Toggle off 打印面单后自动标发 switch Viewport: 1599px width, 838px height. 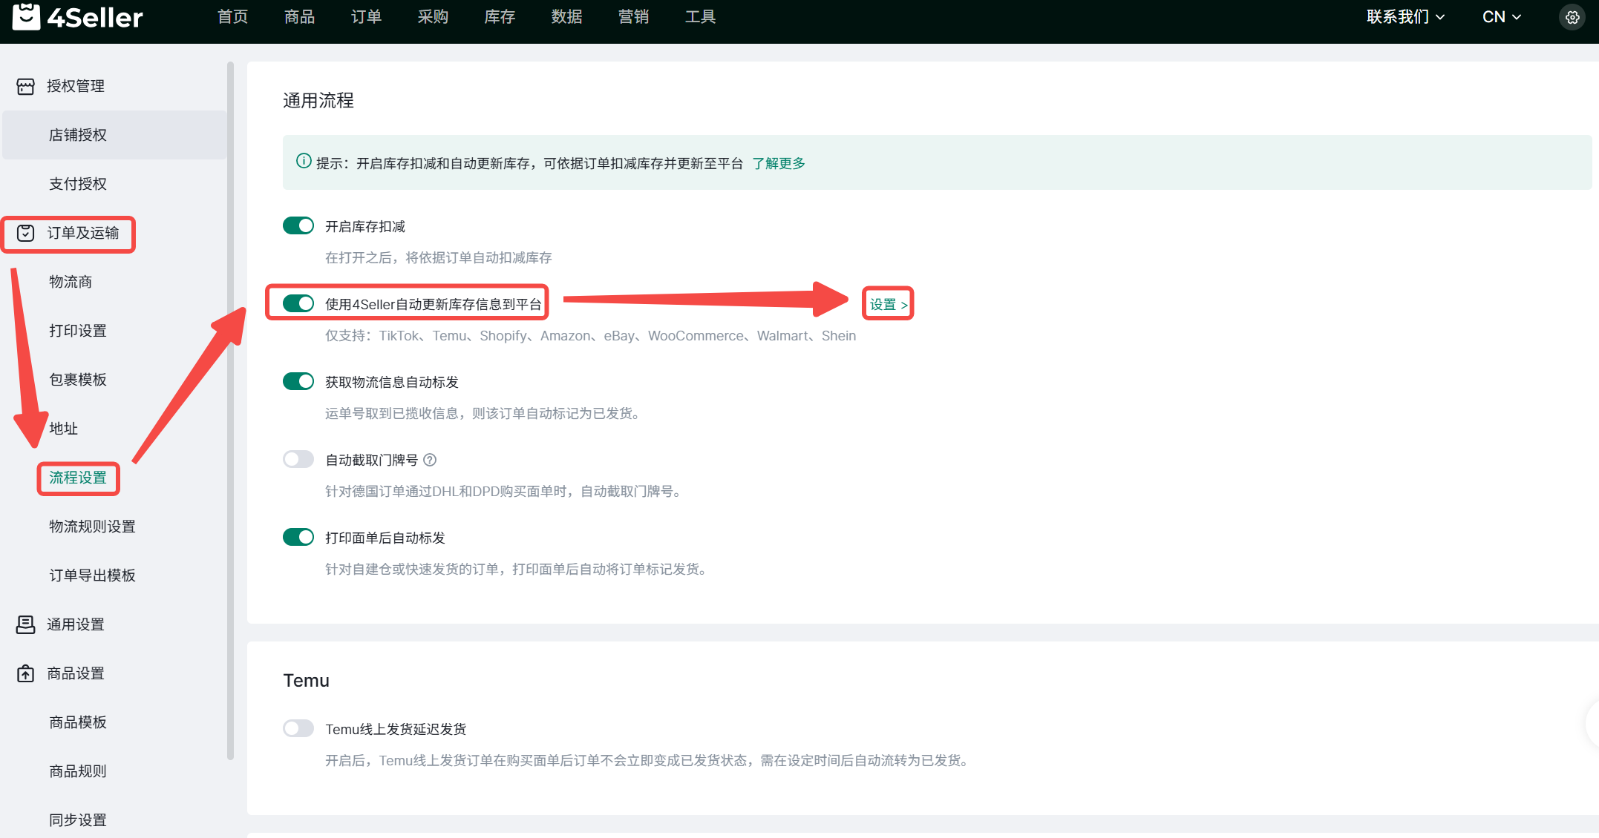[298, 537]
